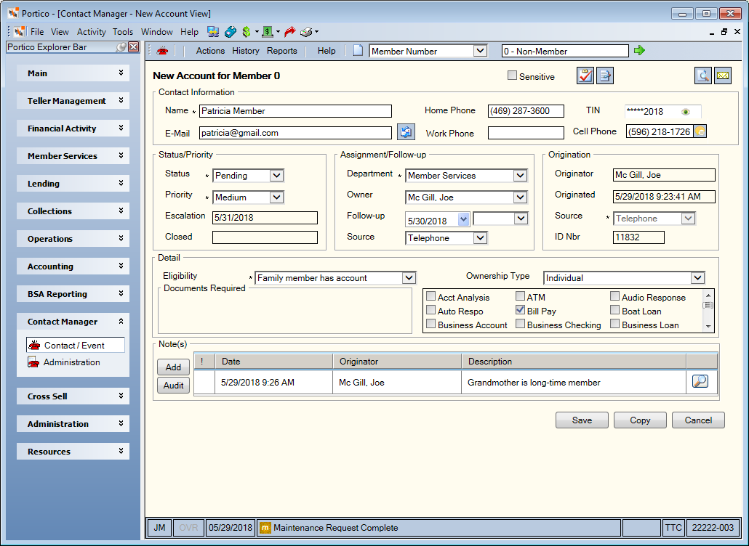Pin the Portico Explorer Bar with pushpin icon
The image size is (749, 546).
[x=121, y=46]
